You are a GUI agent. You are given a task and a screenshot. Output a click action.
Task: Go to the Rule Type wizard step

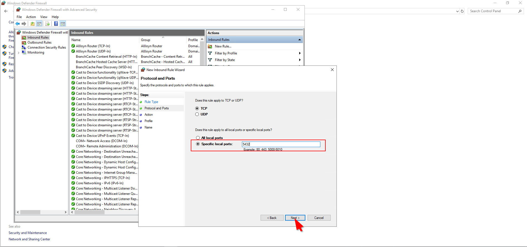tap(151, 102)
